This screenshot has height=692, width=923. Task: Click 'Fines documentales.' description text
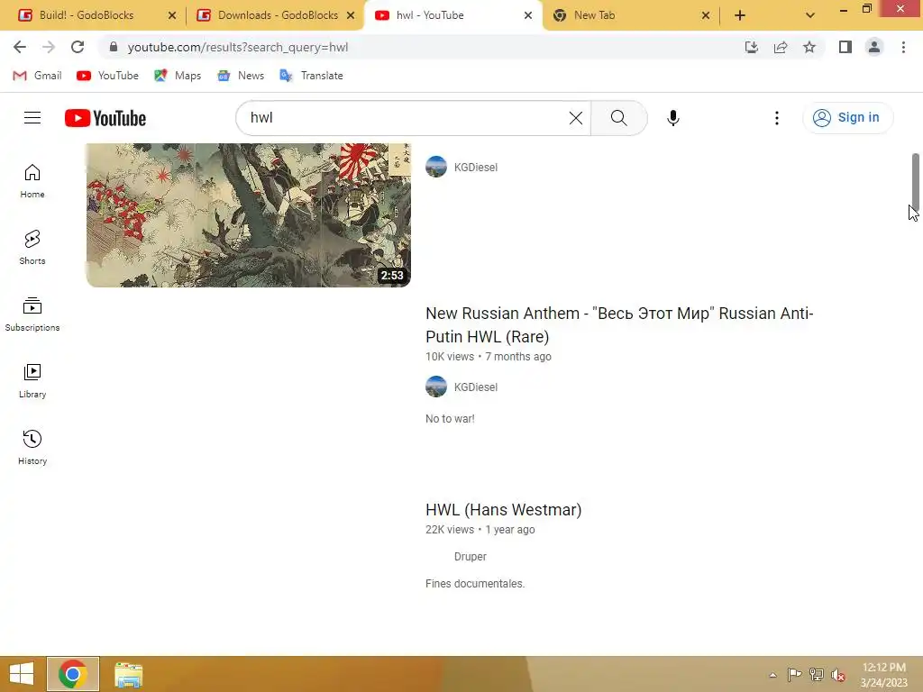pos(475,584)
